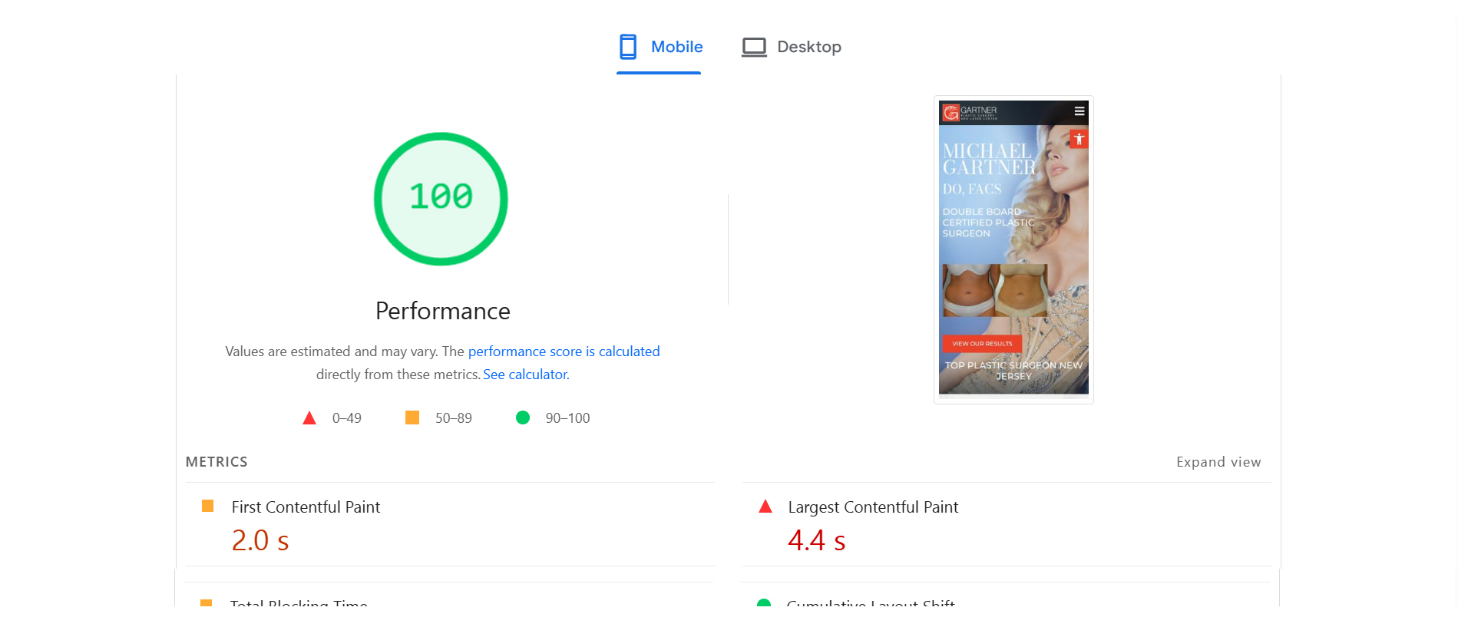The width and height of the screenshot is (1458, 637).
Task: Click the Gartner logo in the screenshot
Action: pyautogui.click(x=970, y=113)
